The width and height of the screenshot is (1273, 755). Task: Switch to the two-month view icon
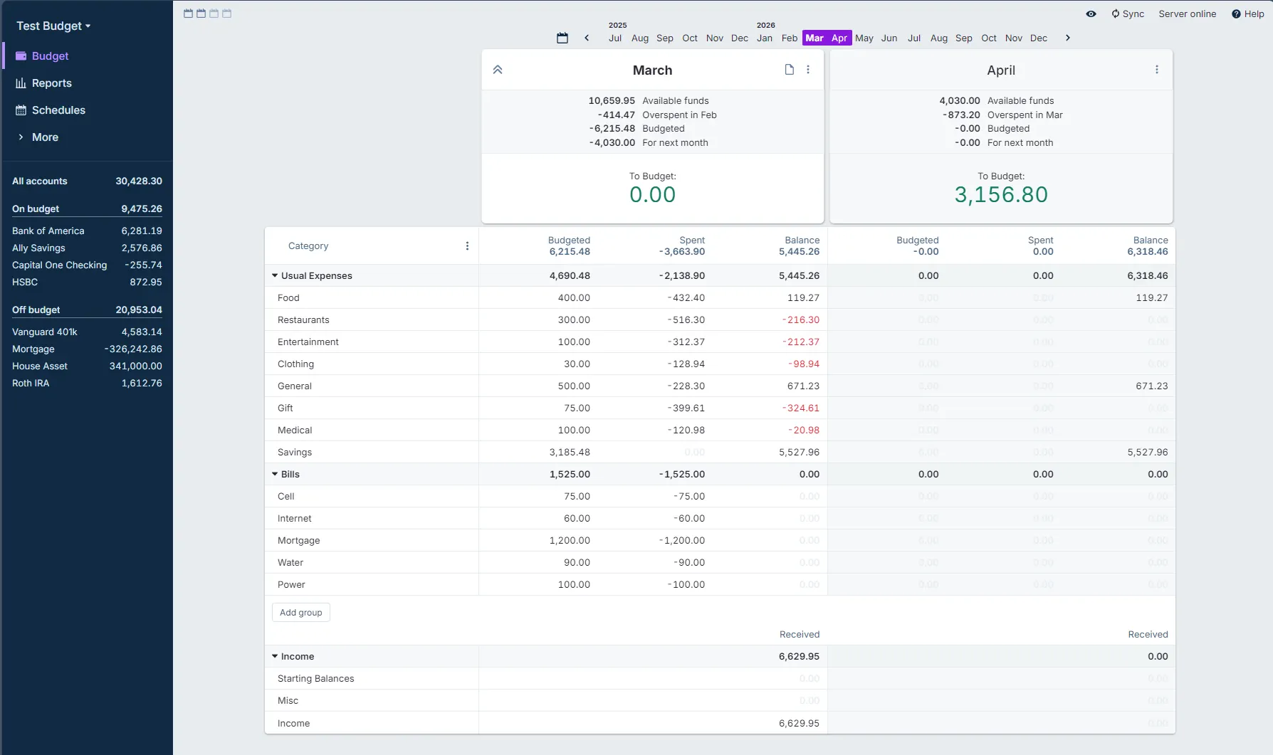[x=201, y=14]
